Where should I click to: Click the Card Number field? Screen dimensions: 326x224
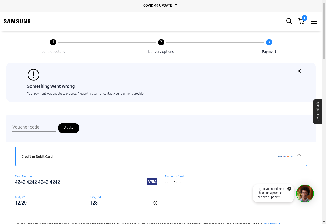[x=79, y=182]
